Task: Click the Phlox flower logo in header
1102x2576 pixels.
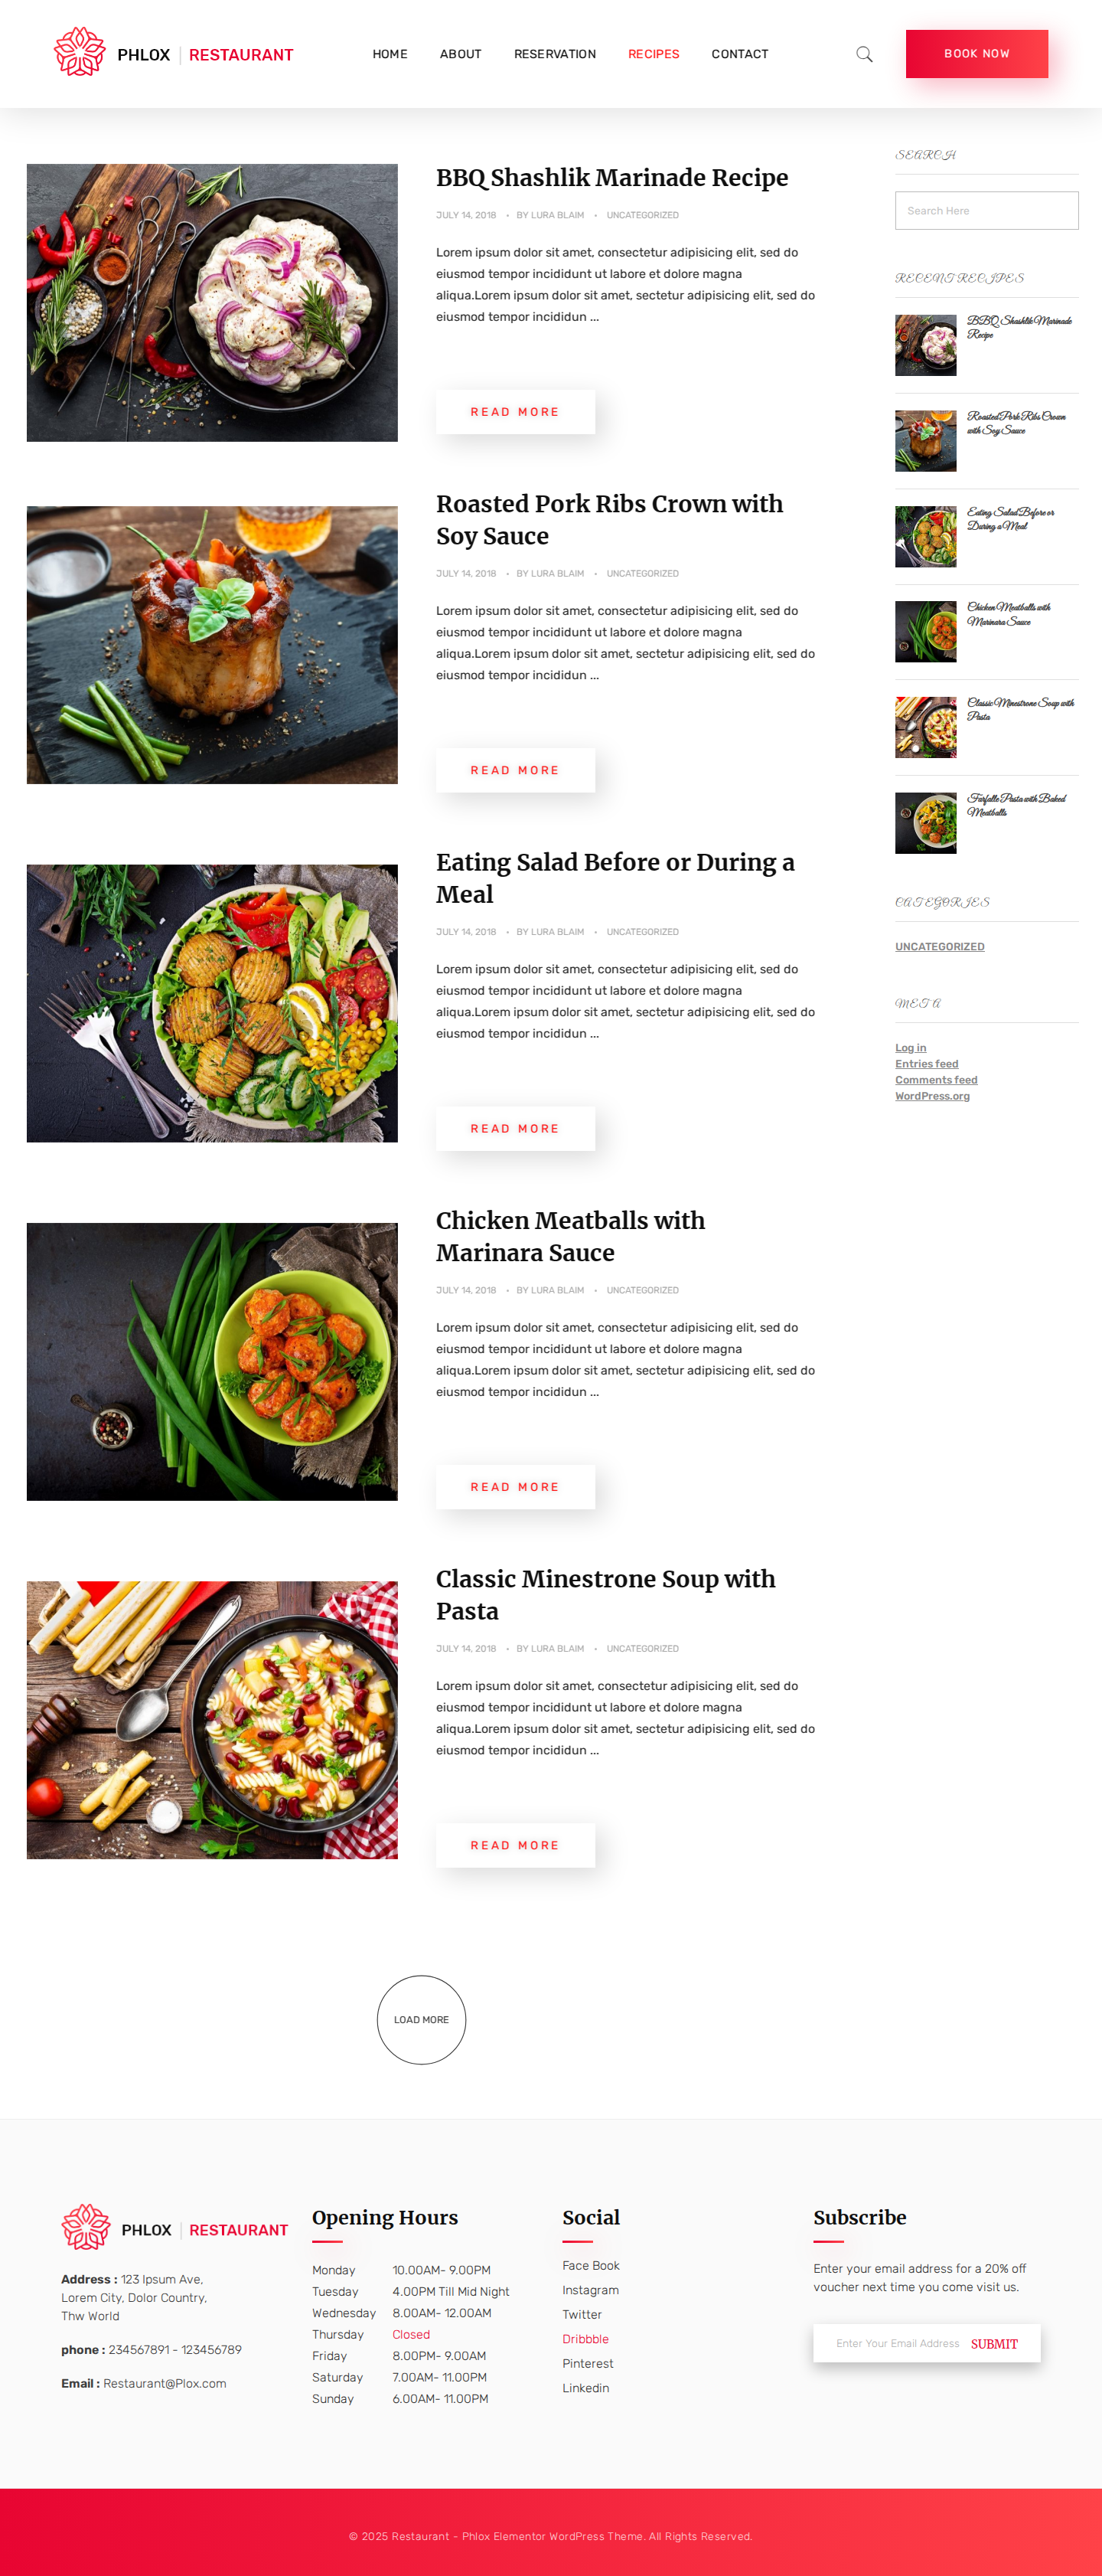Action: click(x=80, y=52)
